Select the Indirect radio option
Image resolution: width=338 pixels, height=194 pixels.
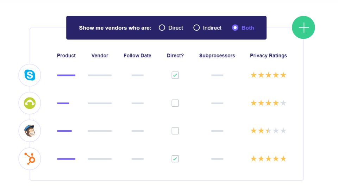(x=196, y=28)
